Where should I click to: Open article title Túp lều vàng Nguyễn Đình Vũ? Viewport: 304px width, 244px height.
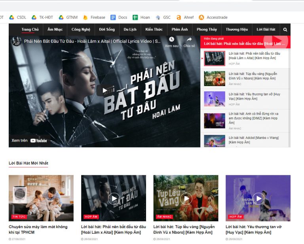click(x=184, y=229)
